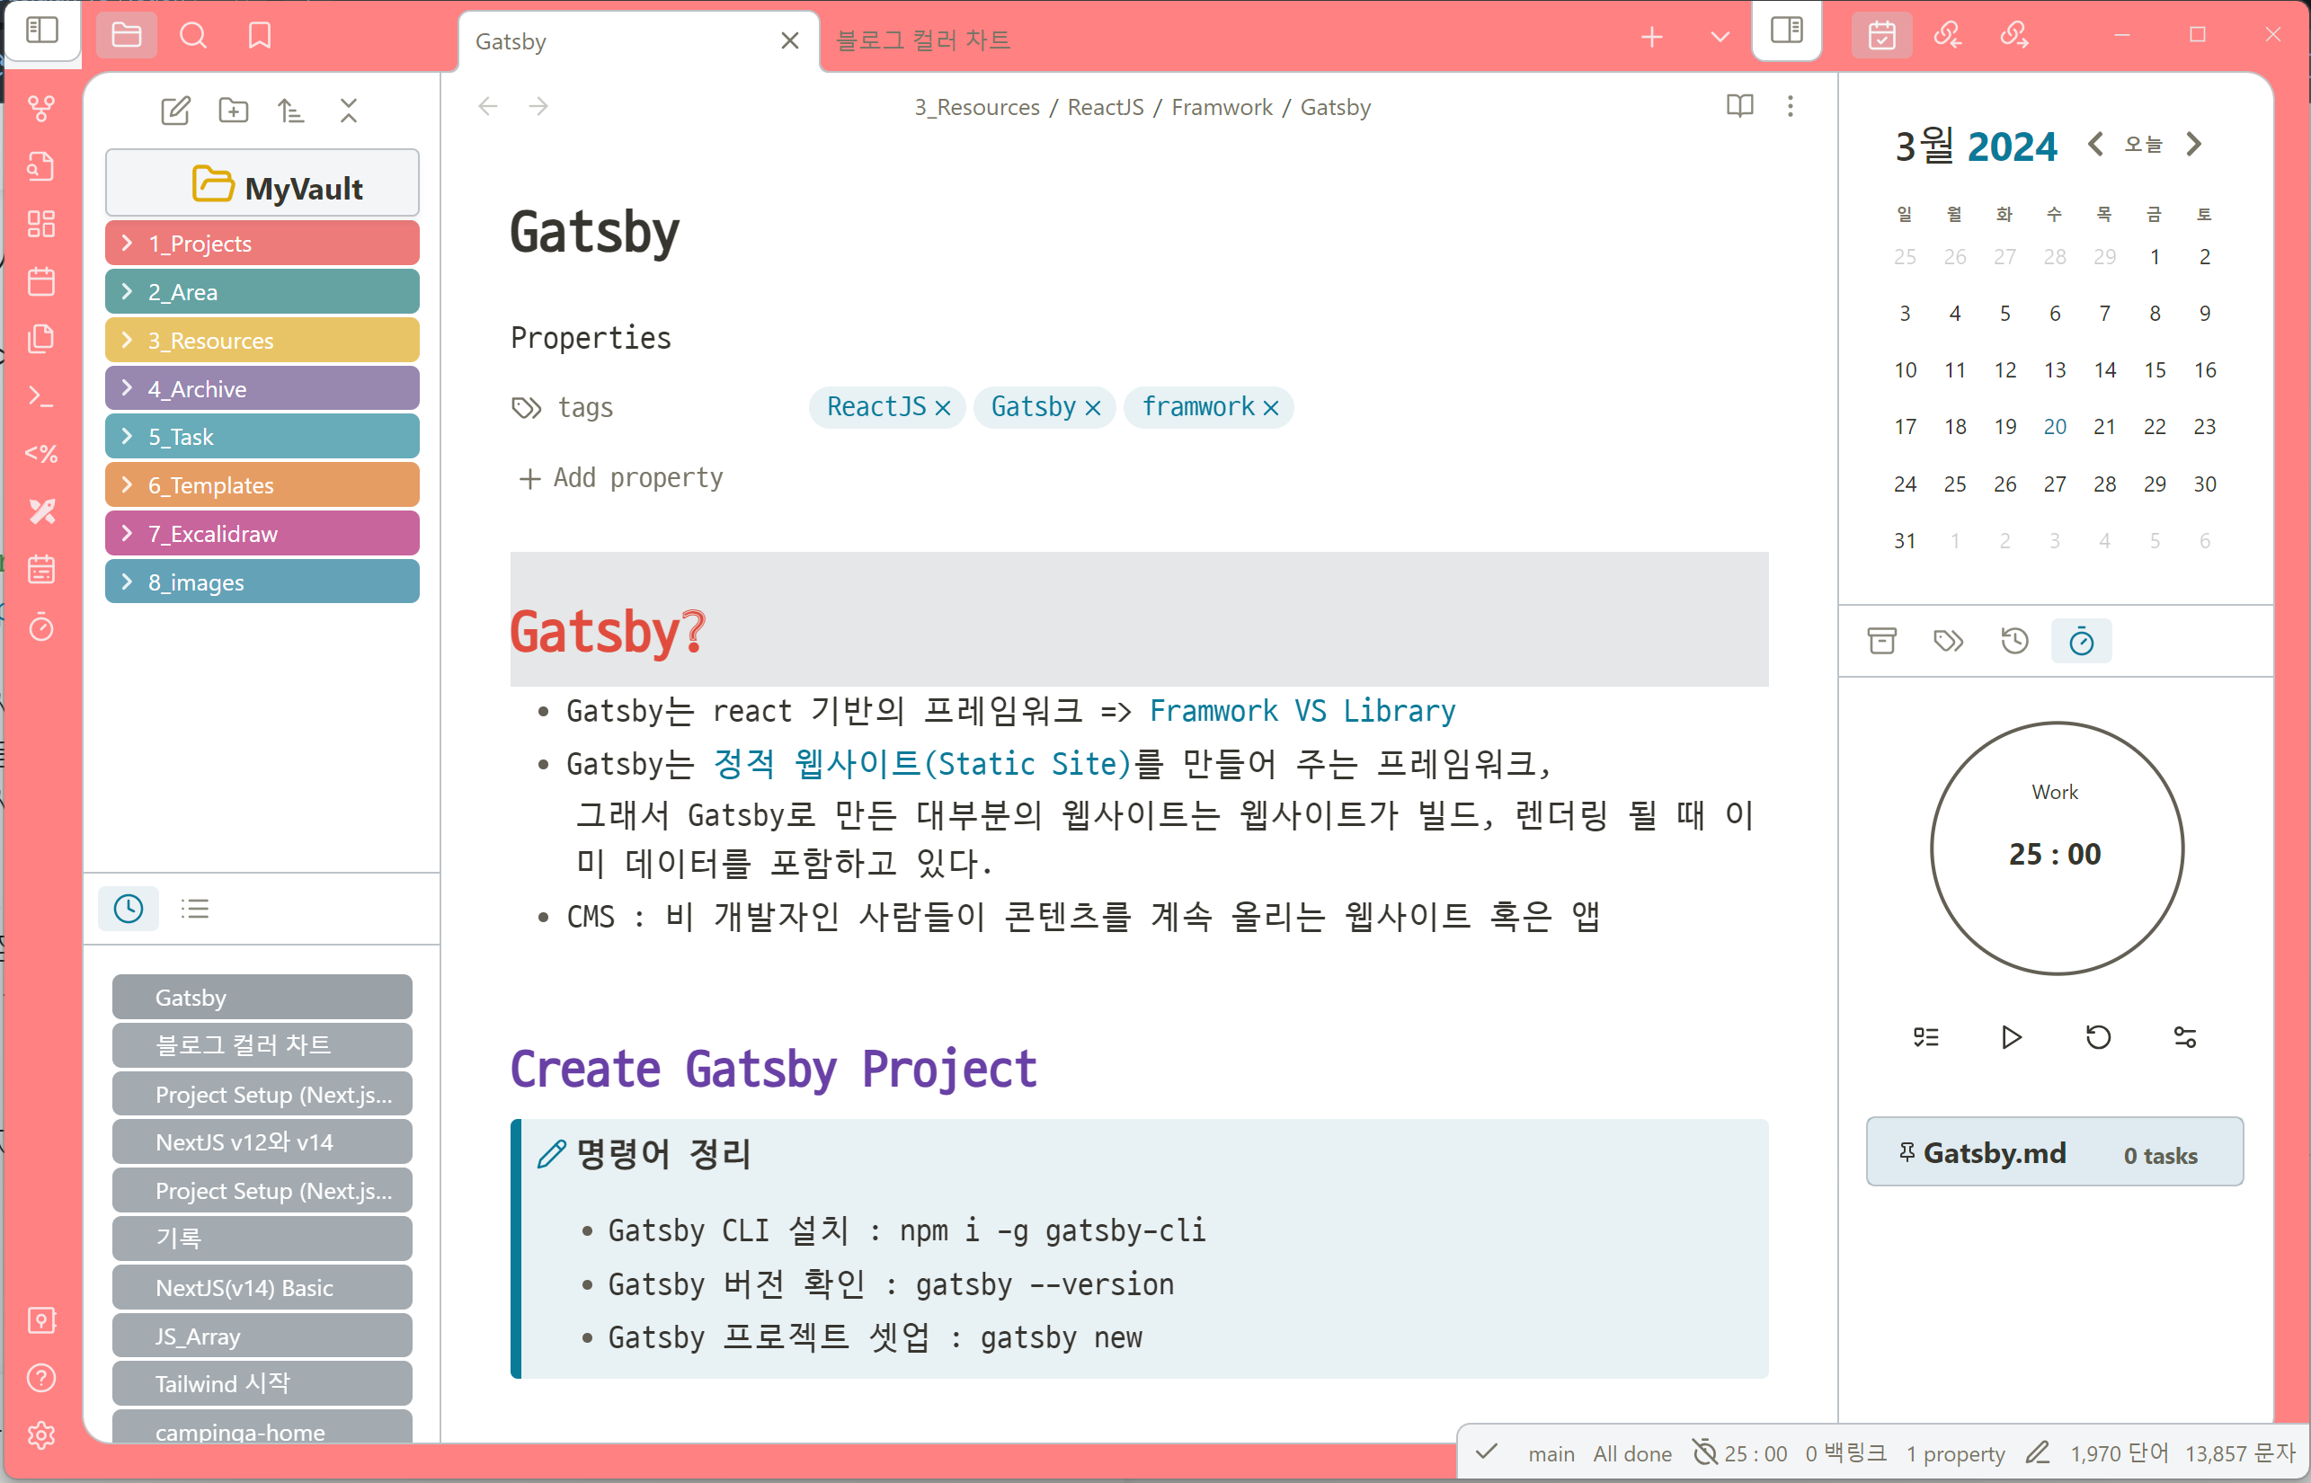Open the pomodoro timer ribbon icon
Image resolution: width=2311 pixels, height=1483 pixels.
point(41,627)
